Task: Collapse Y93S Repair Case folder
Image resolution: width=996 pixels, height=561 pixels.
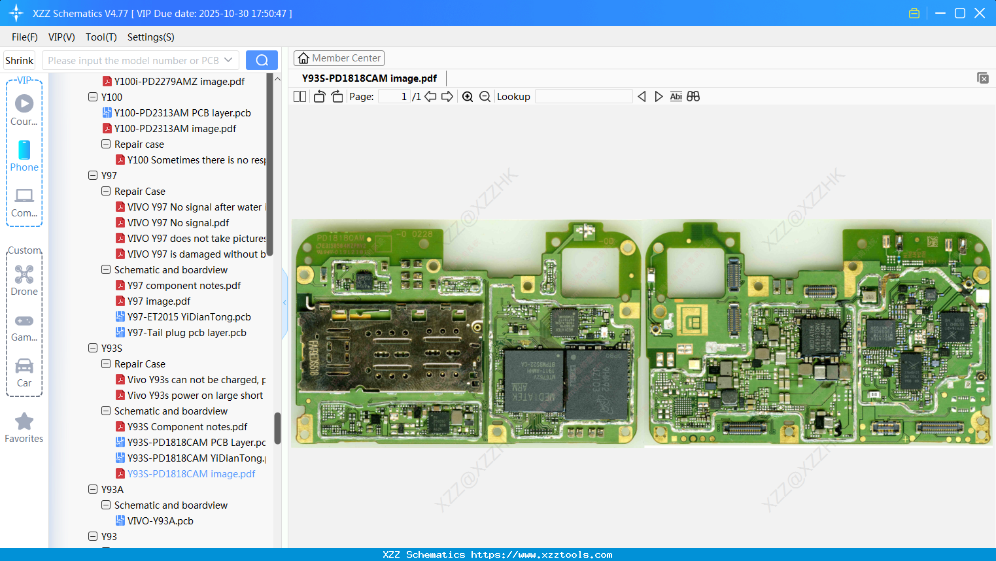Action: [106, 364]
